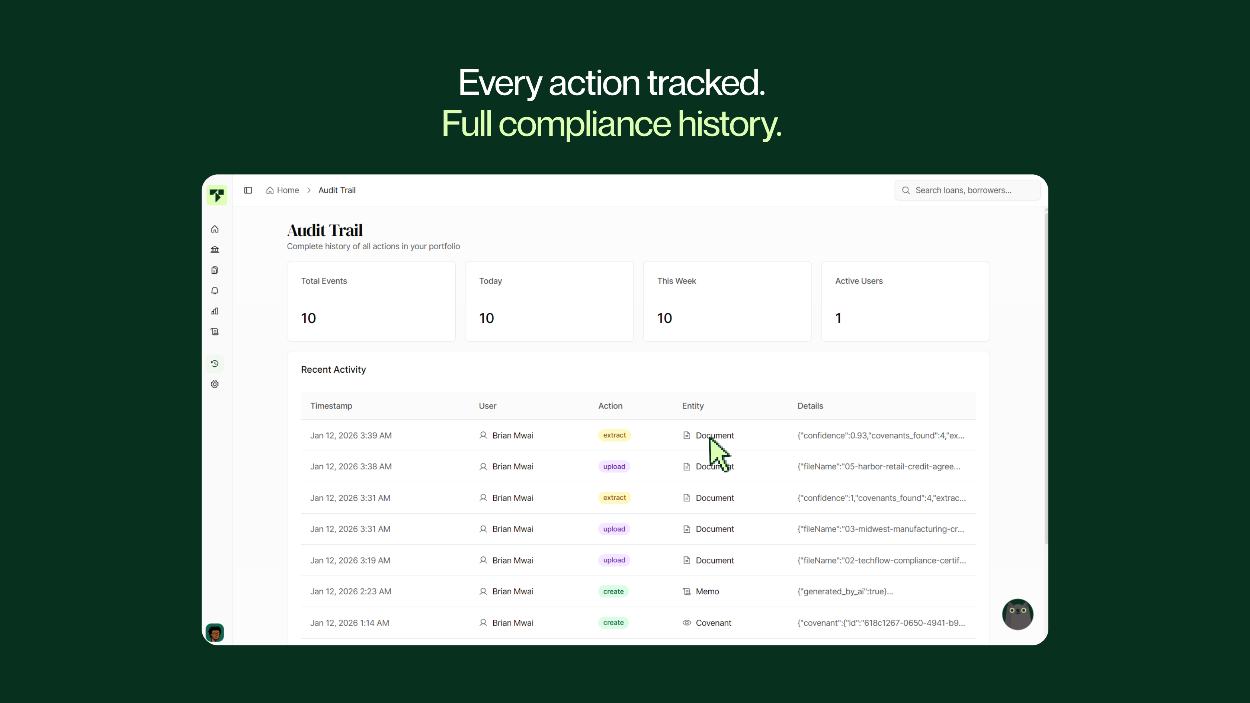
Task: Toggle the sidebar panel button
Action: [248, 190]
